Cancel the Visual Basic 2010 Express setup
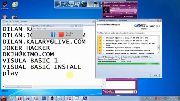The height and width of the screenshot is (101, 180). (155, 75)
